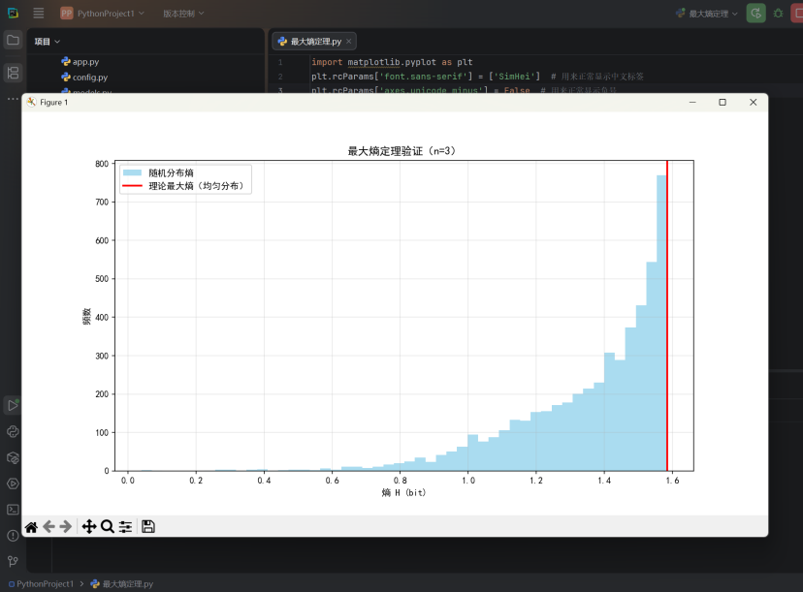The height and width of the screenshot is (592, 803).
Task: Click the tallest histogram bar near 1.57
Action: pyautogui.click(x=661, y=323)
